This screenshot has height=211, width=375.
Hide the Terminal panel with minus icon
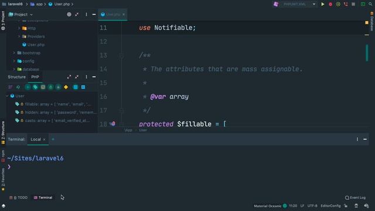click(x=365, y=139)
